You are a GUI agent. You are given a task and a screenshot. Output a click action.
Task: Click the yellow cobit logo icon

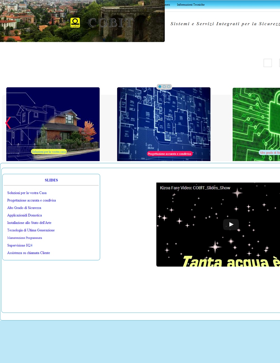click(x=75, y=23)
